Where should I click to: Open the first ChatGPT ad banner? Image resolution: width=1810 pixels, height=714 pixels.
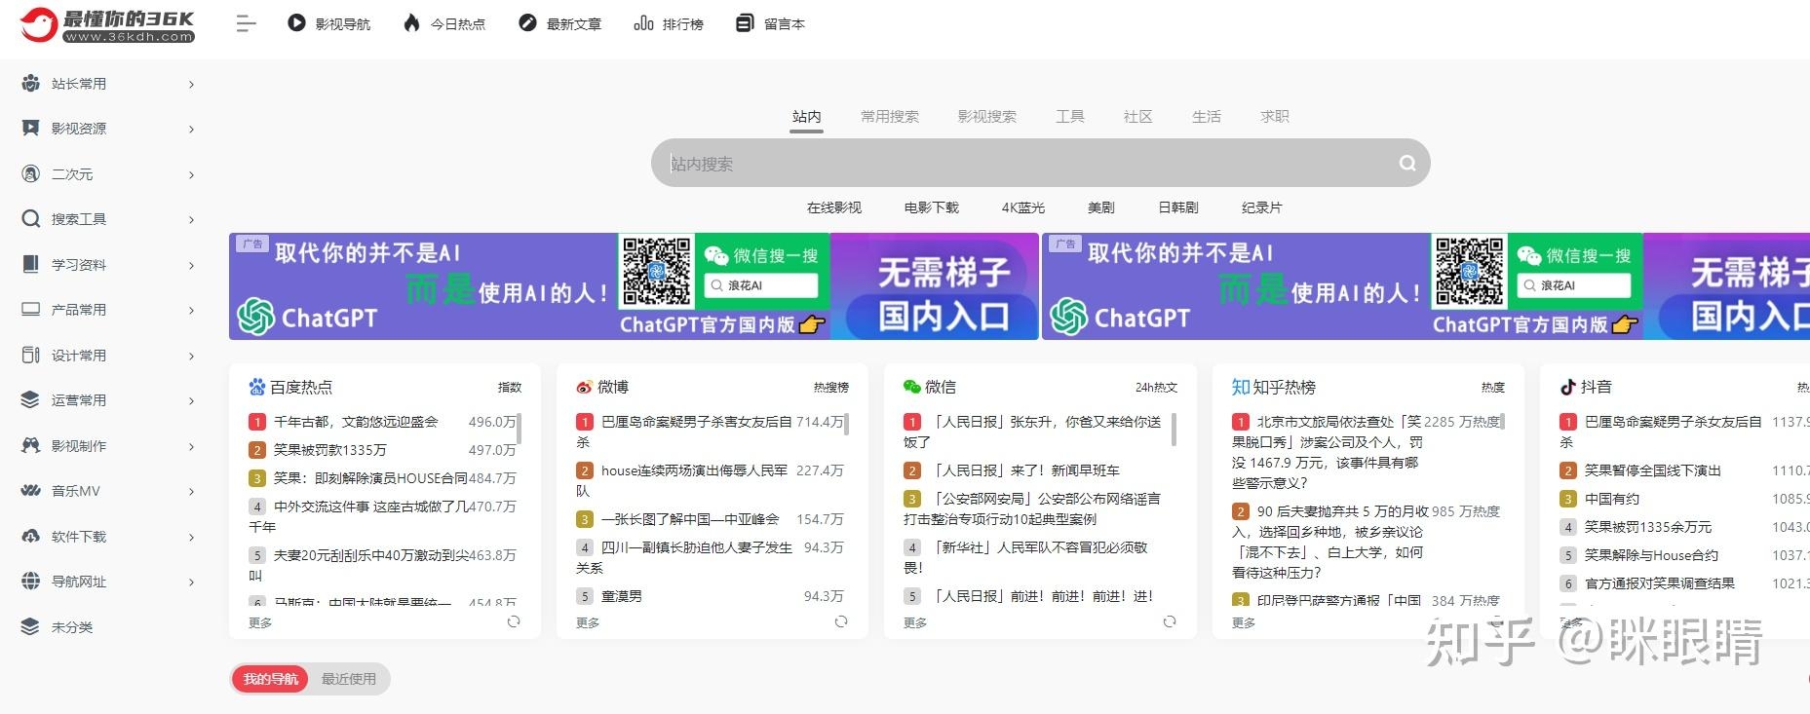point(634,286)
